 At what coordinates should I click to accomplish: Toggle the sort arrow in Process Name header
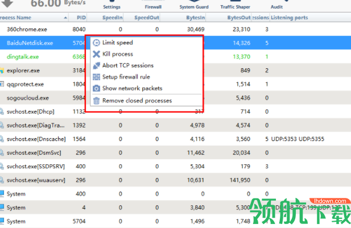pos(65,18)
